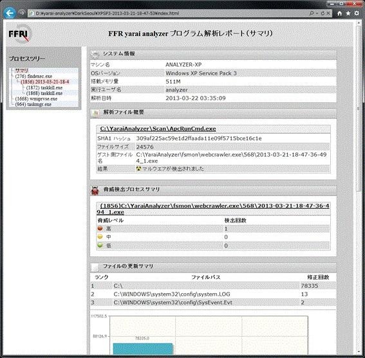Select サマリ in the process tree
The width and height of the screenshot is (365, 358).
click(22, 70)
